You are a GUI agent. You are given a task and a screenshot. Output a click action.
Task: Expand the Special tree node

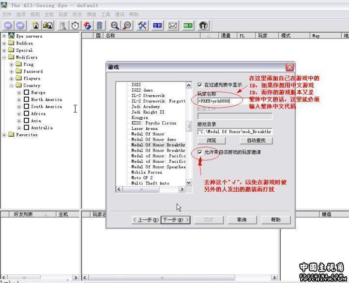[4, 50]
